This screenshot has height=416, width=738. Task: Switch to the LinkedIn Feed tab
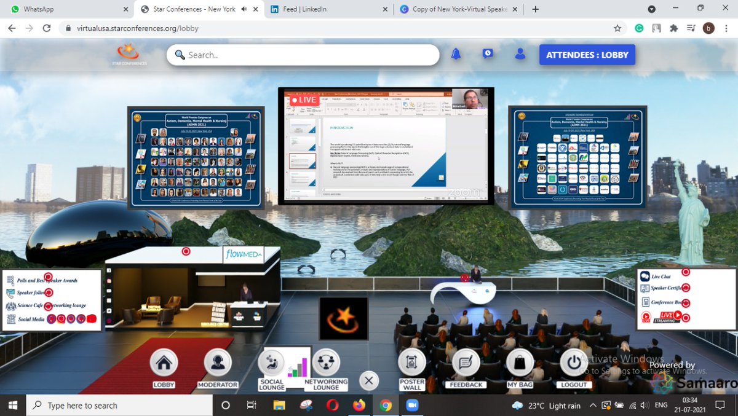328,9
